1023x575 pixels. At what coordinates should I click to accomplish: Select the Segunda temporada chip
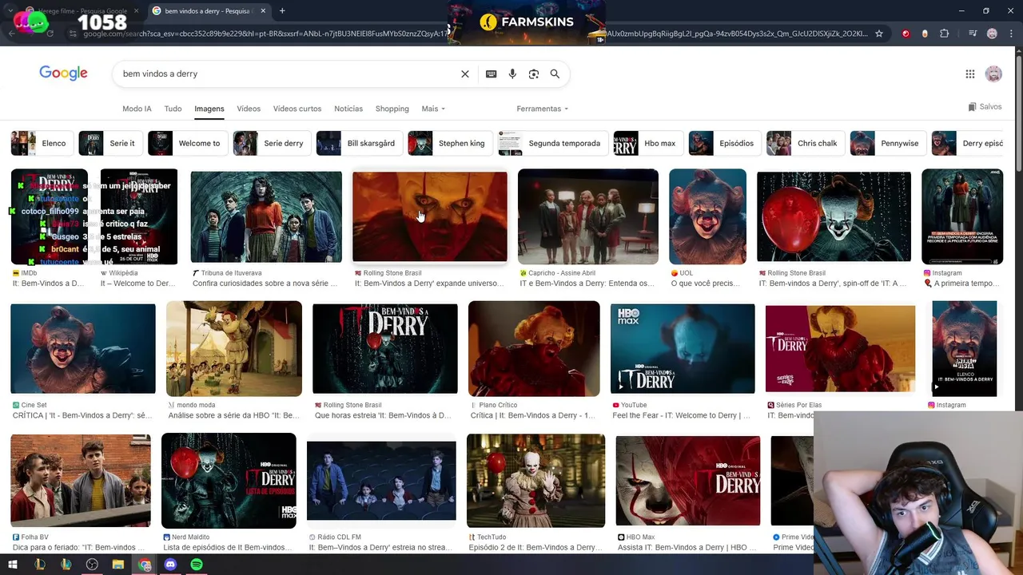[553, 143]
